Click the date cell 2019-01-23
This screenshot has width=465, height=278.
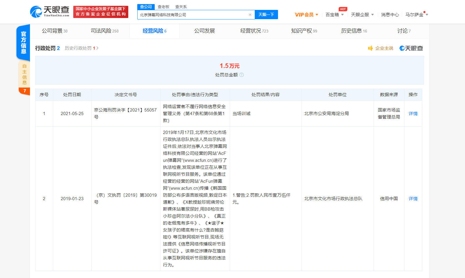(72, 199)
